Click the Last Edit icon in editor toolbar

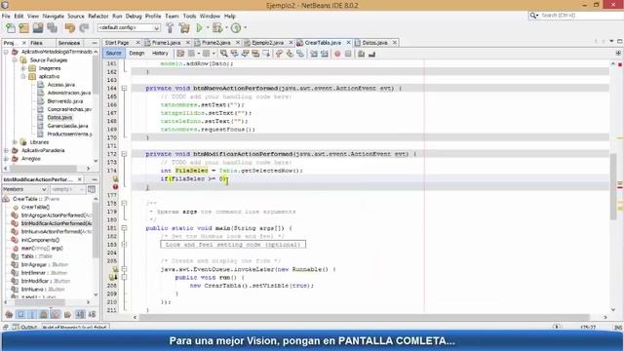[x=180, y=54]
